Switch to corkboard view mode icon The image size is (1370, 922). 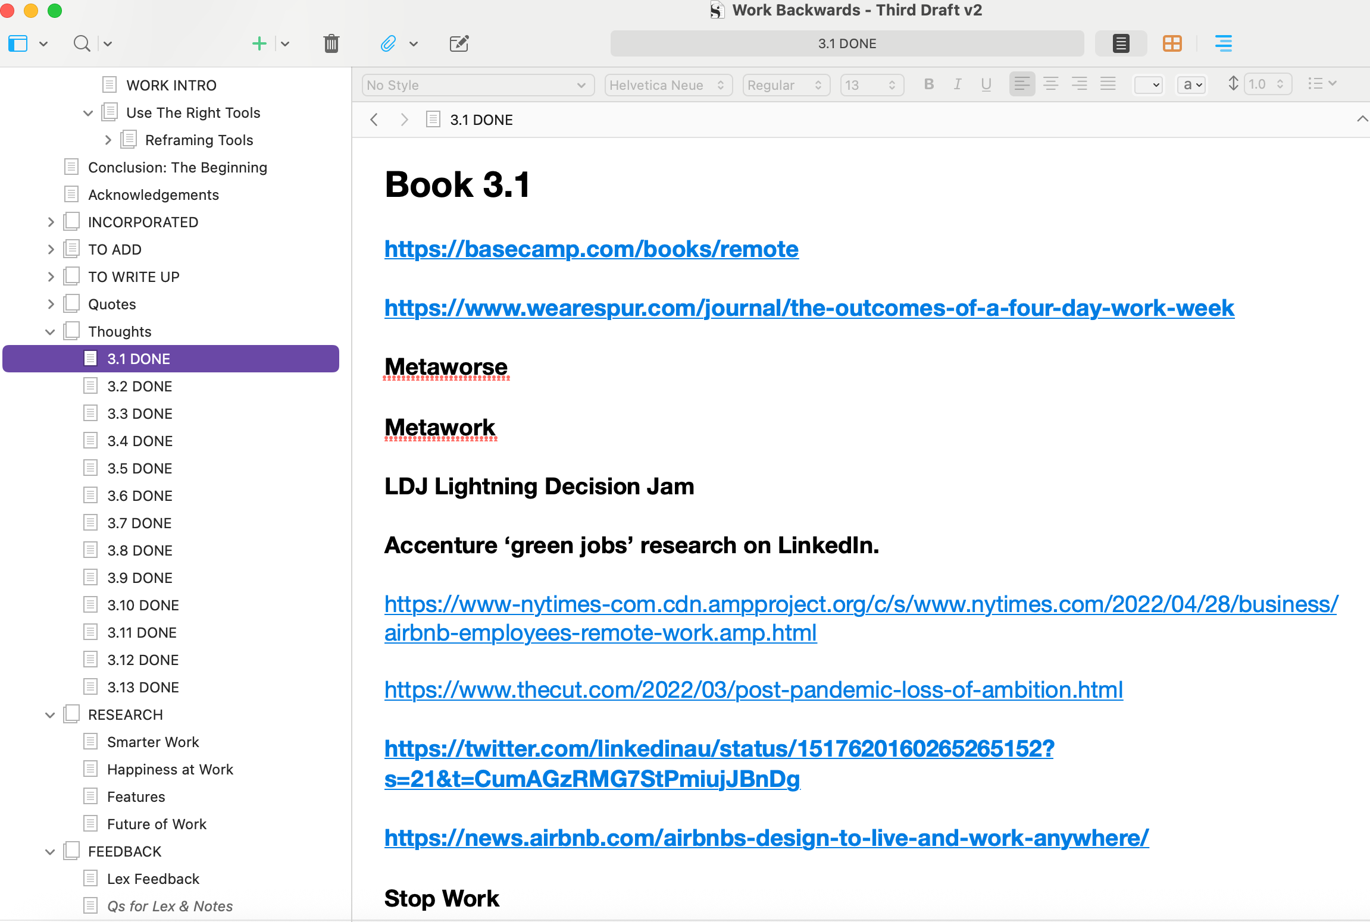pyautogui.click(x=1172, y=43)
